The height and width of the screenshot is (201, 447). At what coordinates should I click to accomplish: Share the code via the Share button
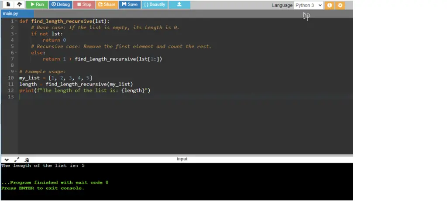107,4
